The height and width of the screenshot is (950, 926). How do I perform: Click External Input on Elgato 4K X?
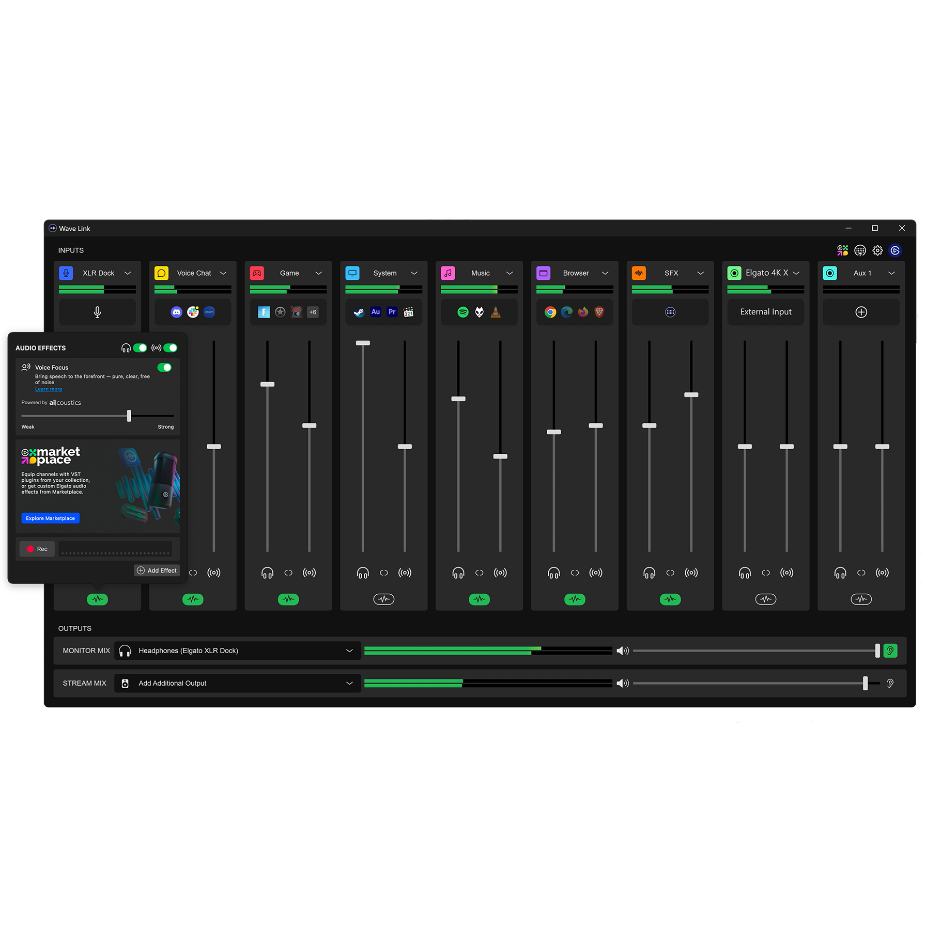point(766,312)
